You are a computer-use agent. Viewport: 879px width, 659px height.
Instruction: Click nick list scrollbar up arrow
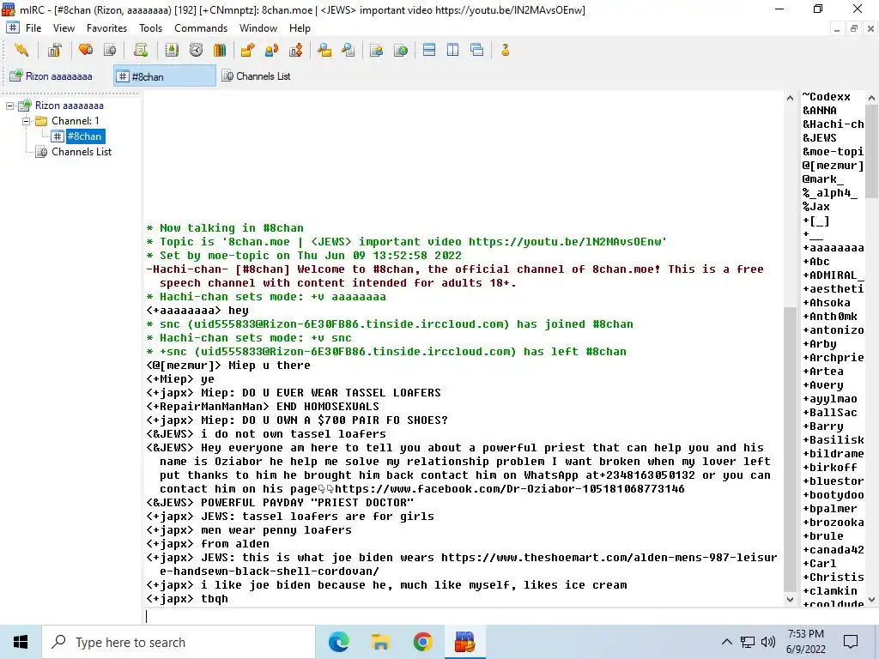(872, 98)
